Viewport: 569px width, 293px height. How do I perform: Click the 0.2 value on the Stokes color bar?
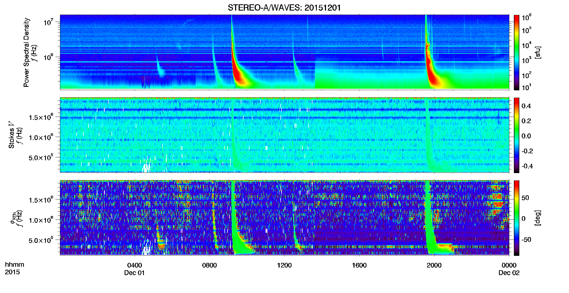coord(526,121)
